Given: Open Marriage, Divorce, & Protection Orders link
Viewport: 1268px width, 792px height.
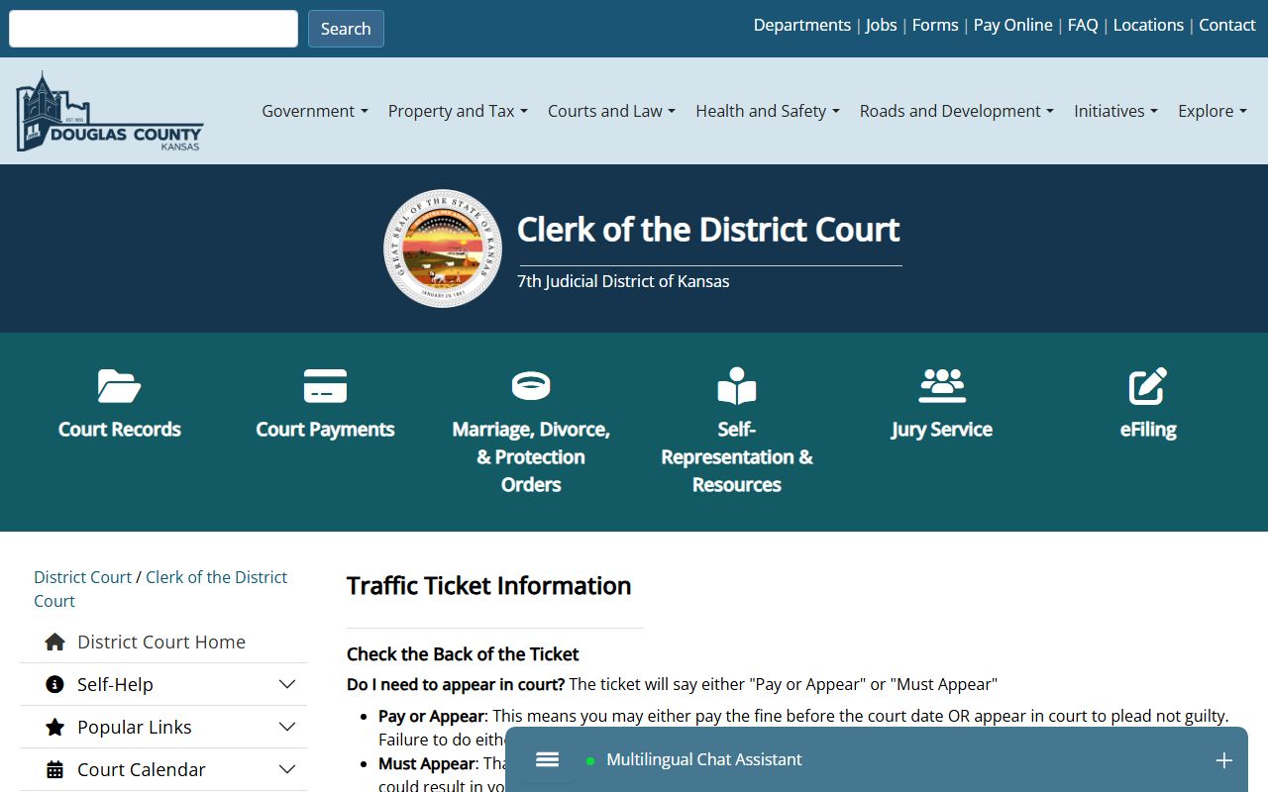Looking at the screenshot, I should pyautogui.click(x=531, y=457).
